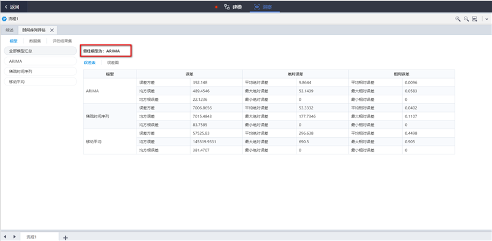Click the value 0.905
This screenshot has width=492, height=241.
pos(410,141)
